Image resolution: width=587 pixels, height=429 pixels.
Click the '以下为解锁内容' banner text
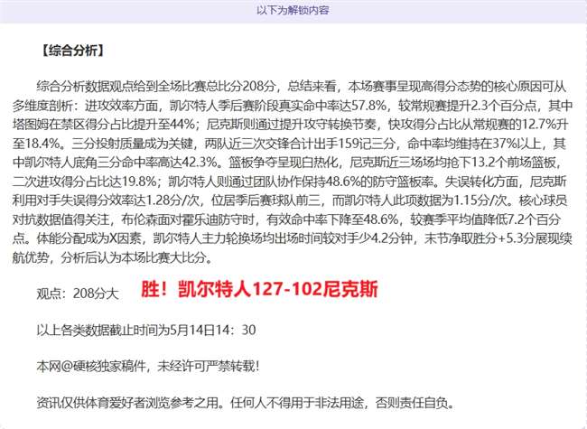(293, 10)
